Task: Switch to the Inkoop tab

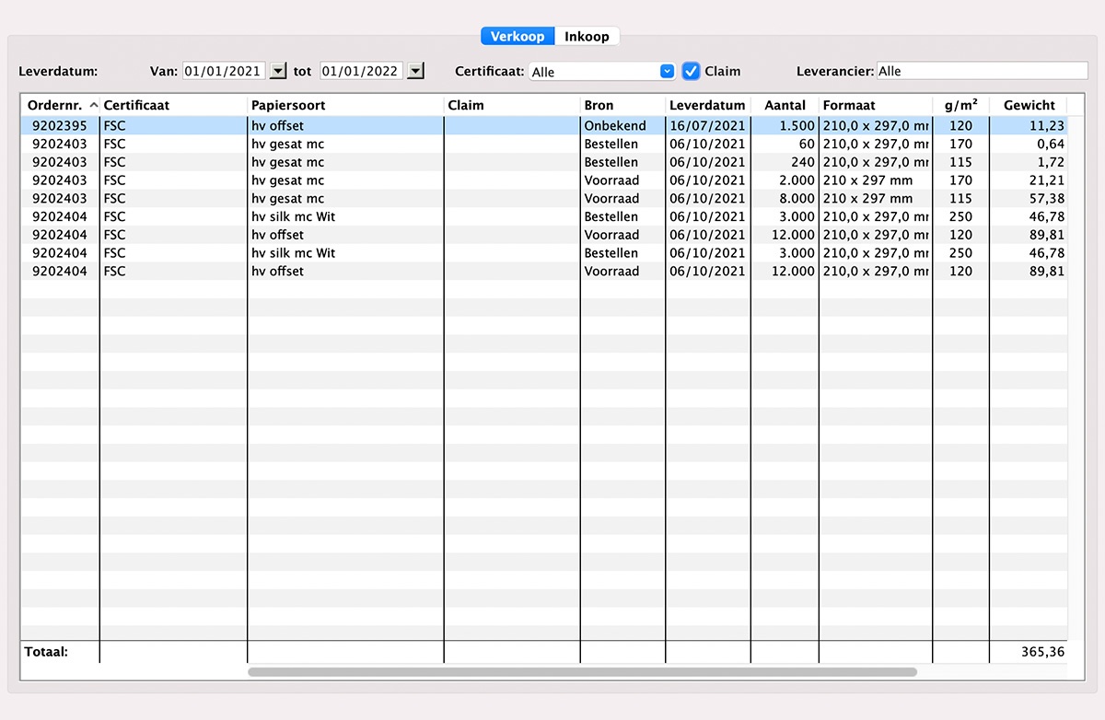Action: pos(587,37)
